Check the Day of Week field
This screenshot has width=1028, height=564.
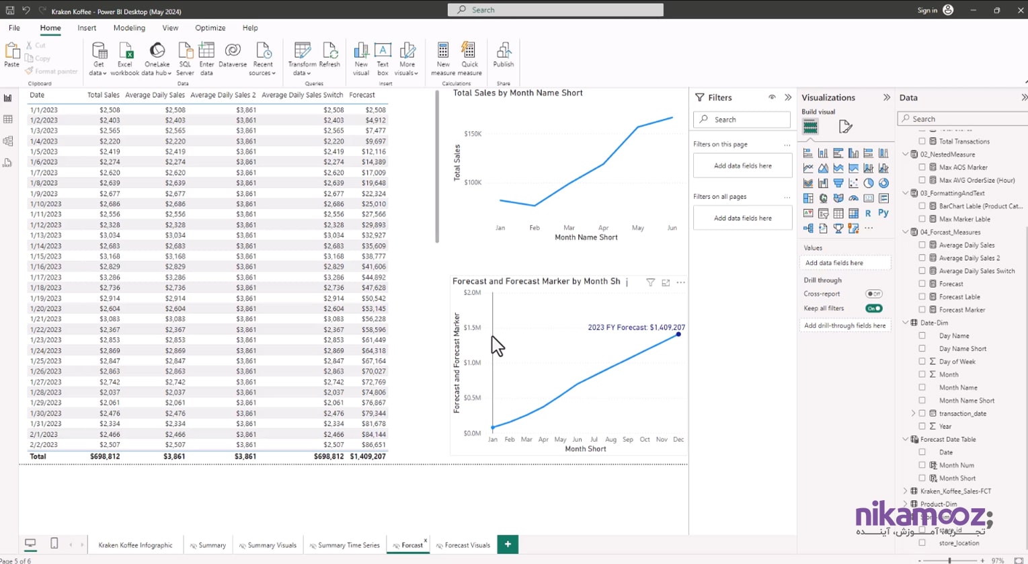(922, 362)
